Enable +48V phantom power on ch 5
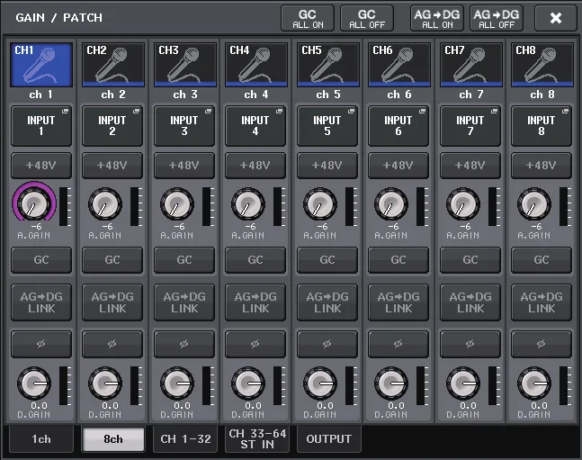 327,166
